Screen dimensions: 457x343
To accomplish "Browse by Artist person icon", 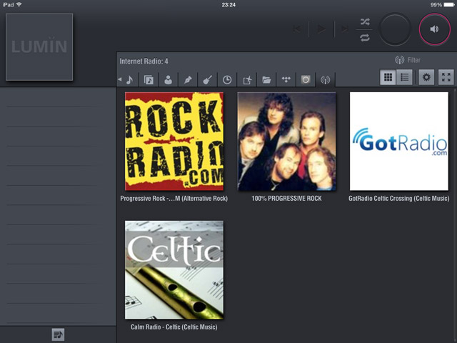I will pos(168,79).
